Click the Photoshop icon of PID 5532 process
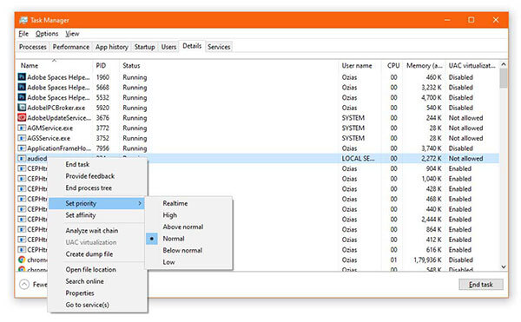The height and width of the screenshot is (322, 521). [22, 97]
